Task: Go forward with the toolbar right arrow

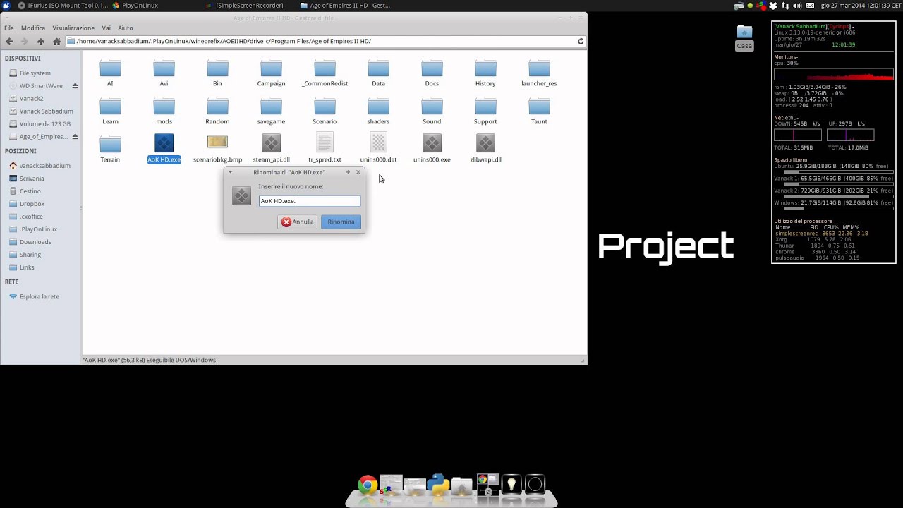Action: 25,42
